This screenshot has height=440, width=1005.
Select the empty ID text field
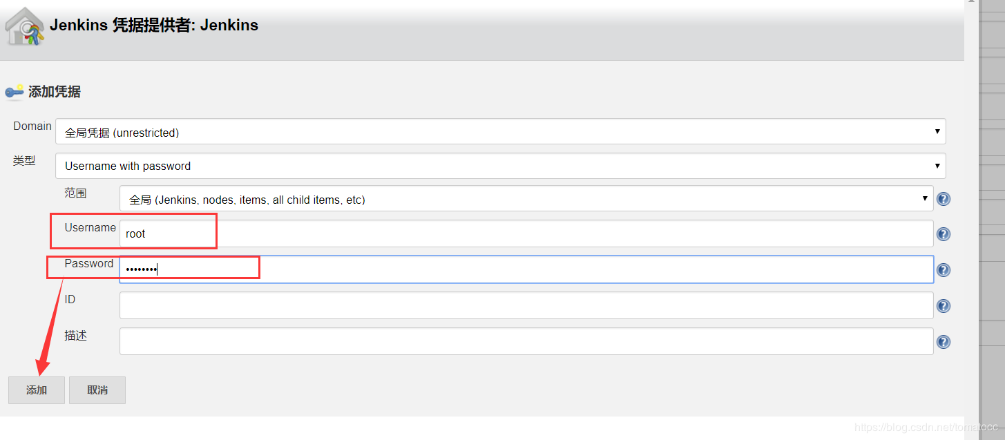point(526,305)
